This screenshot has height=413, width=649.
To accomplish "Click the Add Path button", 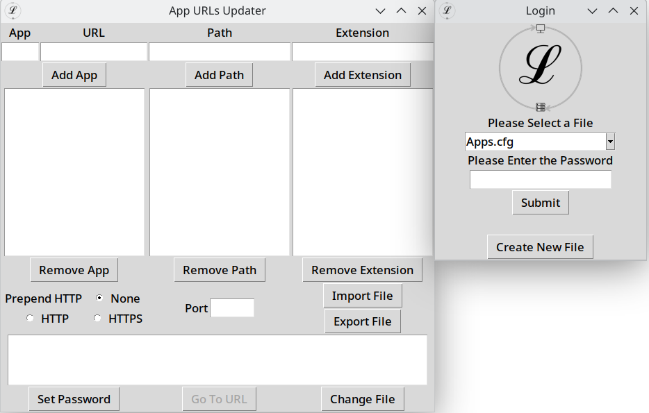I will [x=219, y=74].
